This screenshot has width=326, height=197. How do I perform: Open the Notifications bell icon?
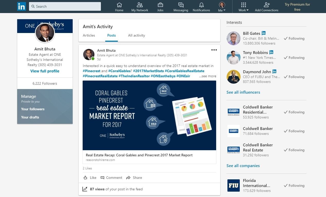201,5
